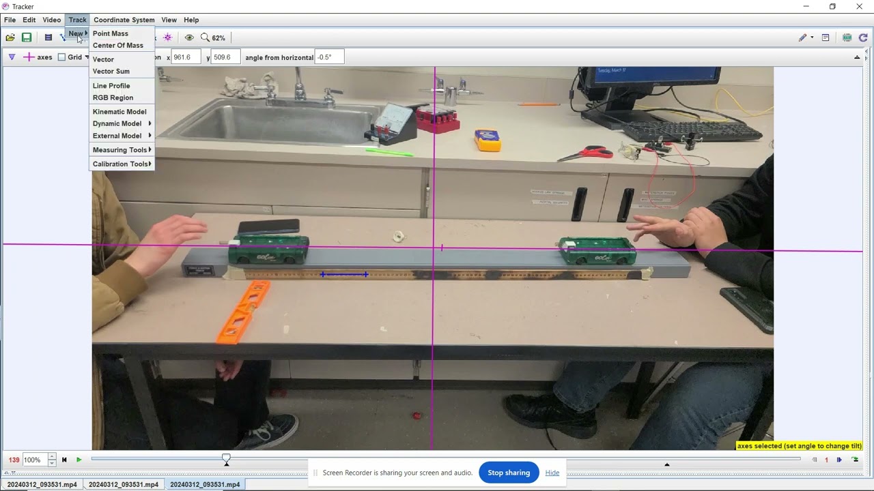Decrease play rate with down stepper
The image size is (874, 491).
[52, 463]
